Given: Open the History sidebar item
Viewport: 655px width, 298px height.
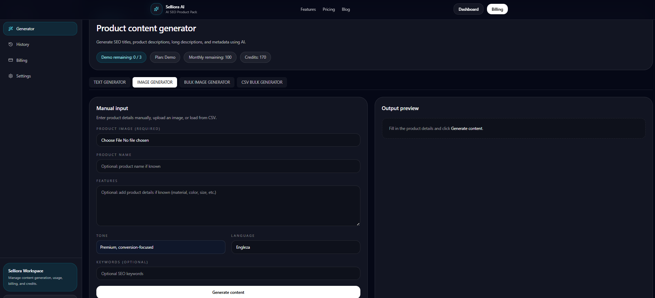Looking at the screenshot, I should click(x=40, y=44).
